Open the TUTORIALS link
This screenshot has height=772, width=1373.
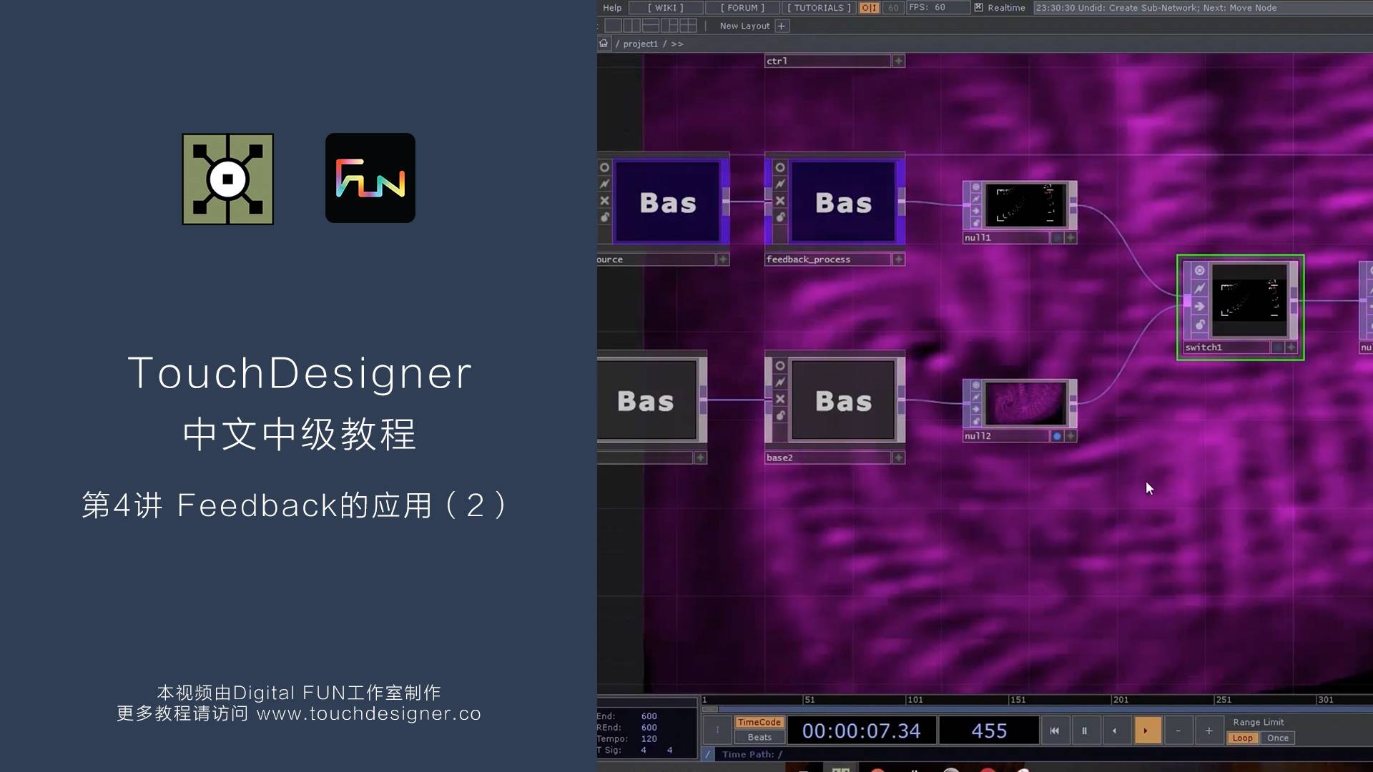pos(819,8)
